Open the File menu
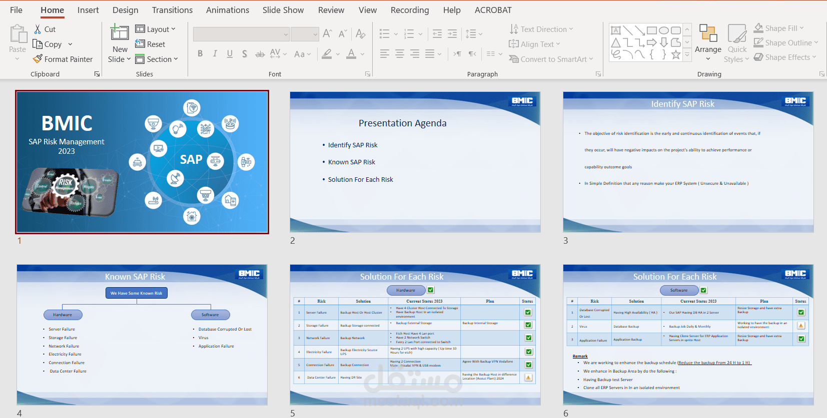Image resolution: width=827 pixels, height=418 pixels. point(16,10)
